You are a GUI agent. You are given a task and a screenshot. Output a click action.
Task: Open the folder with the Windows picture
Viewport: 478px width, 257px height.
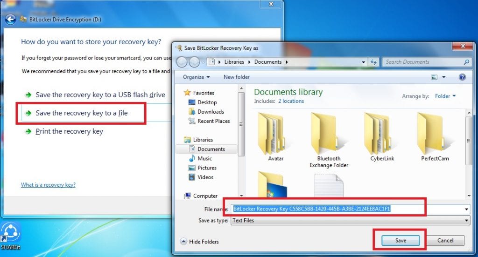[x=273, y=185]
